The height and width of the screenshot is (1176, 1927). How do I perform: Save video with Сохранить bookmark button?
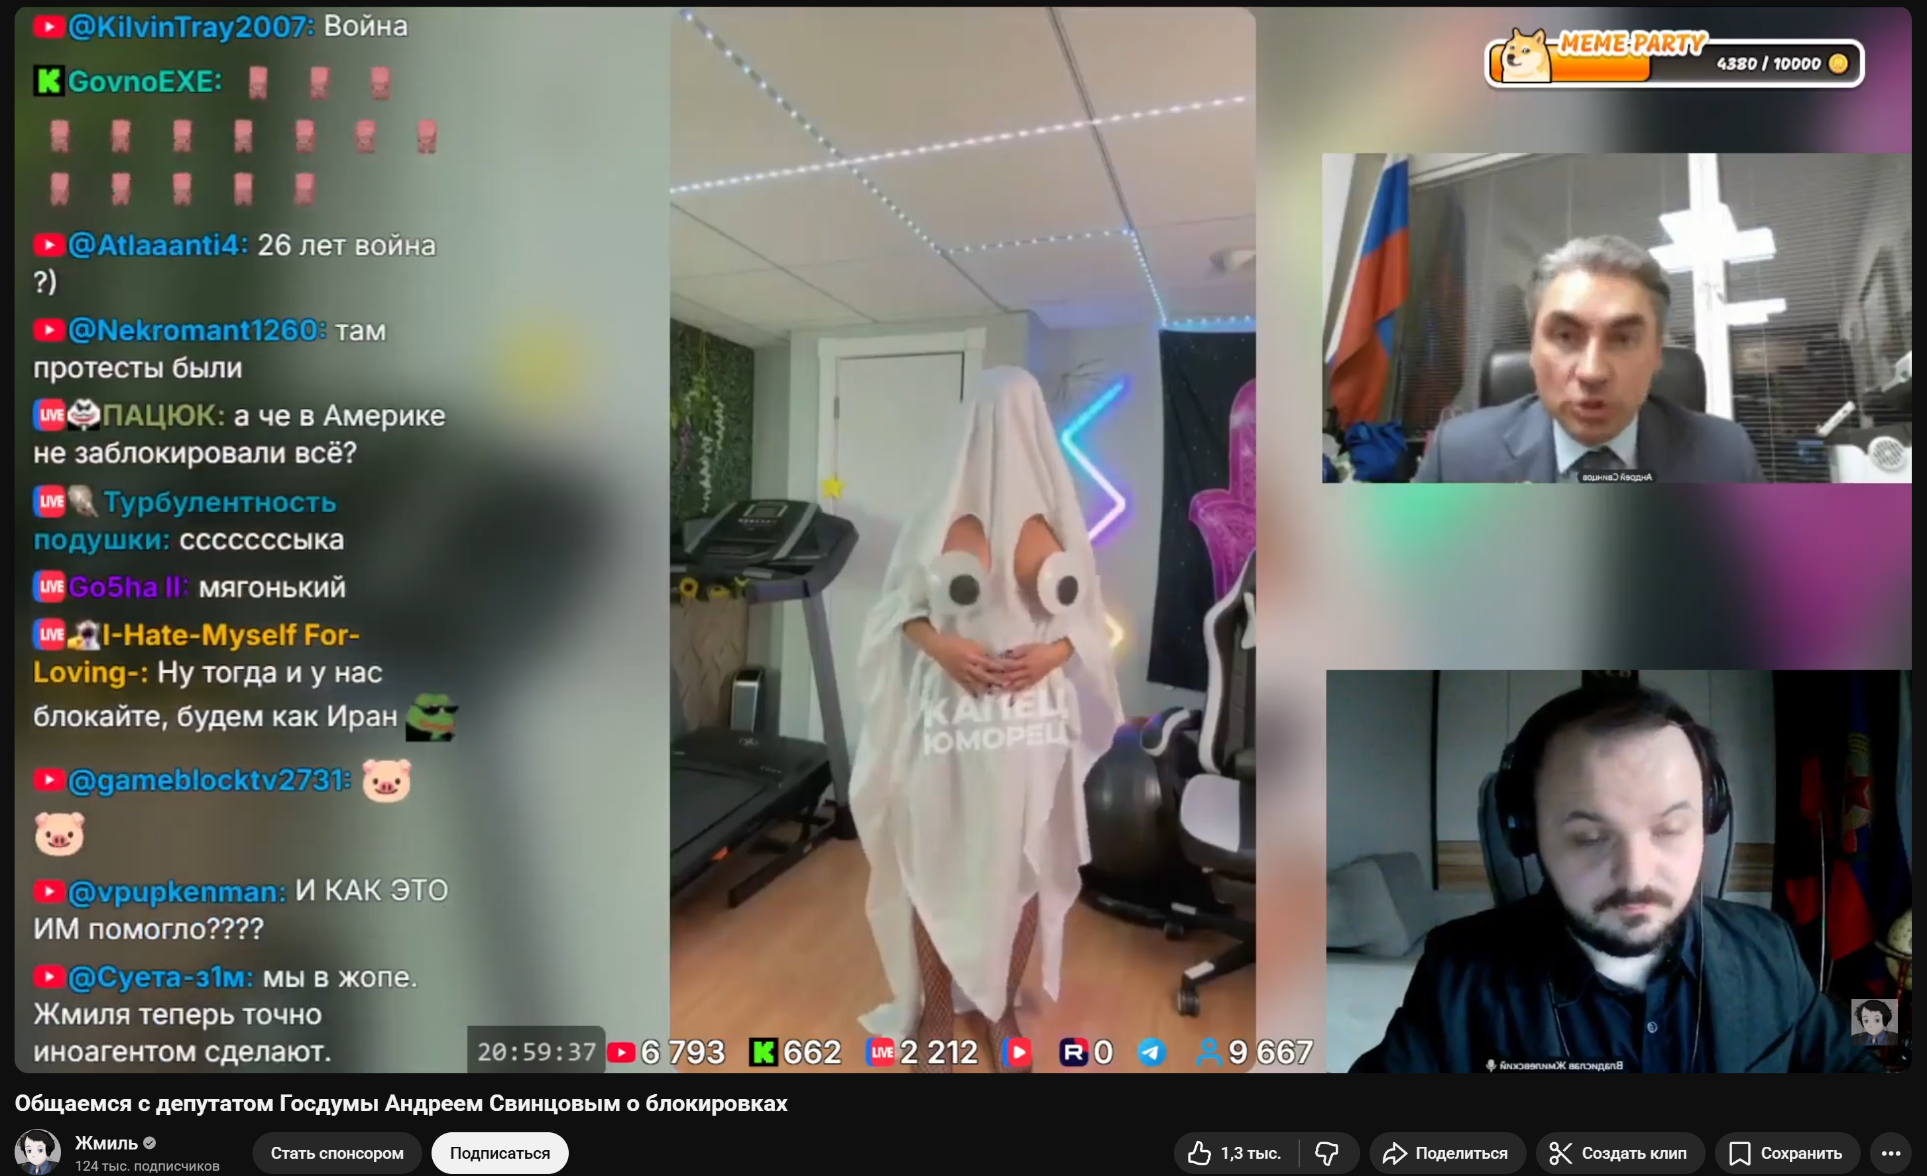[x=1786, y=1153]
